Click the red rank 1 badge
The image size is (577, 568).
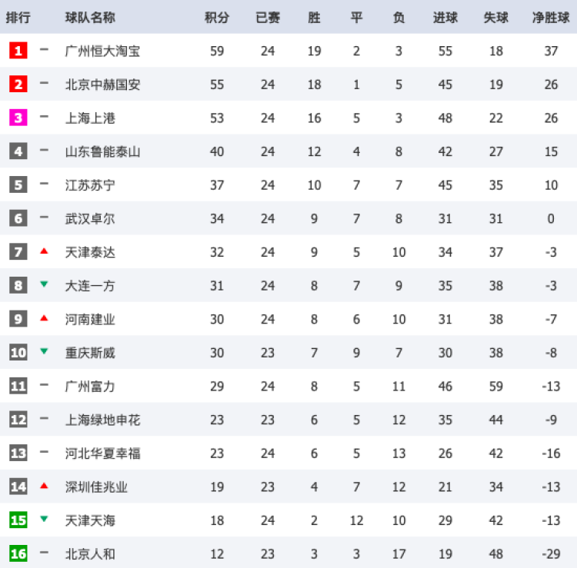click(x=18, y=51)
